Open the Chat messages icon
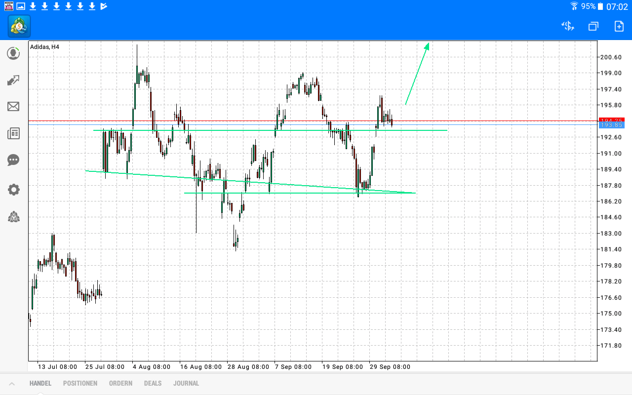The width and height of the screenshot is (632, 395). [13, 160]
